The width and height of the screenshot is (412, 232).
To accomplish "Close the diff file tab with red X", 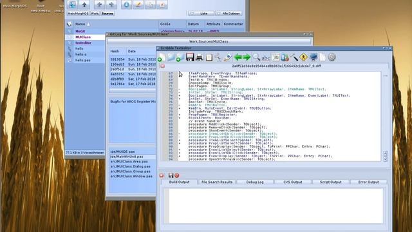I will (x=162, y=66).
